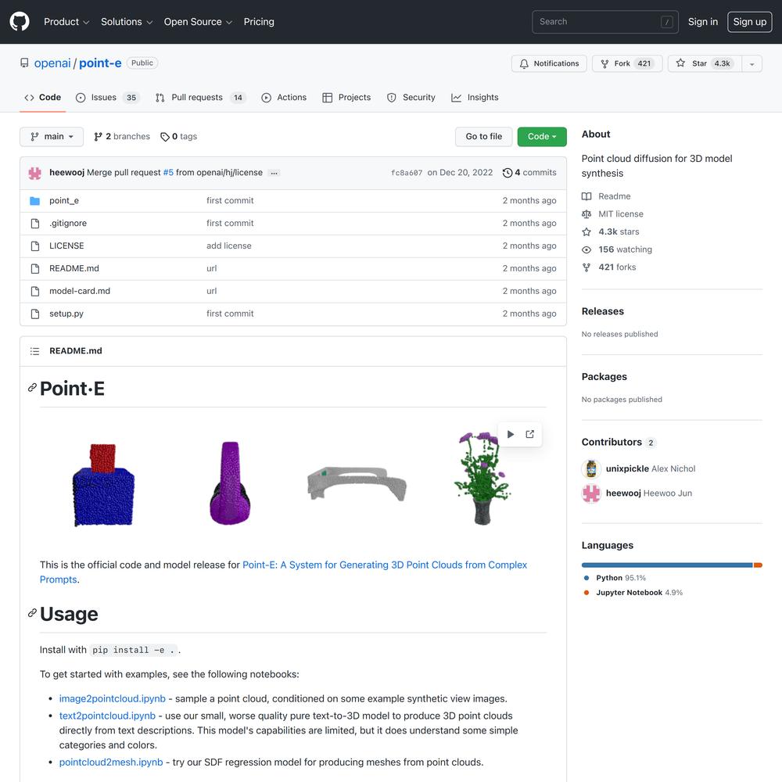Click the Readme book icon in About
The width and height of the screenshot is (782, 782).
tap(586, 196)
